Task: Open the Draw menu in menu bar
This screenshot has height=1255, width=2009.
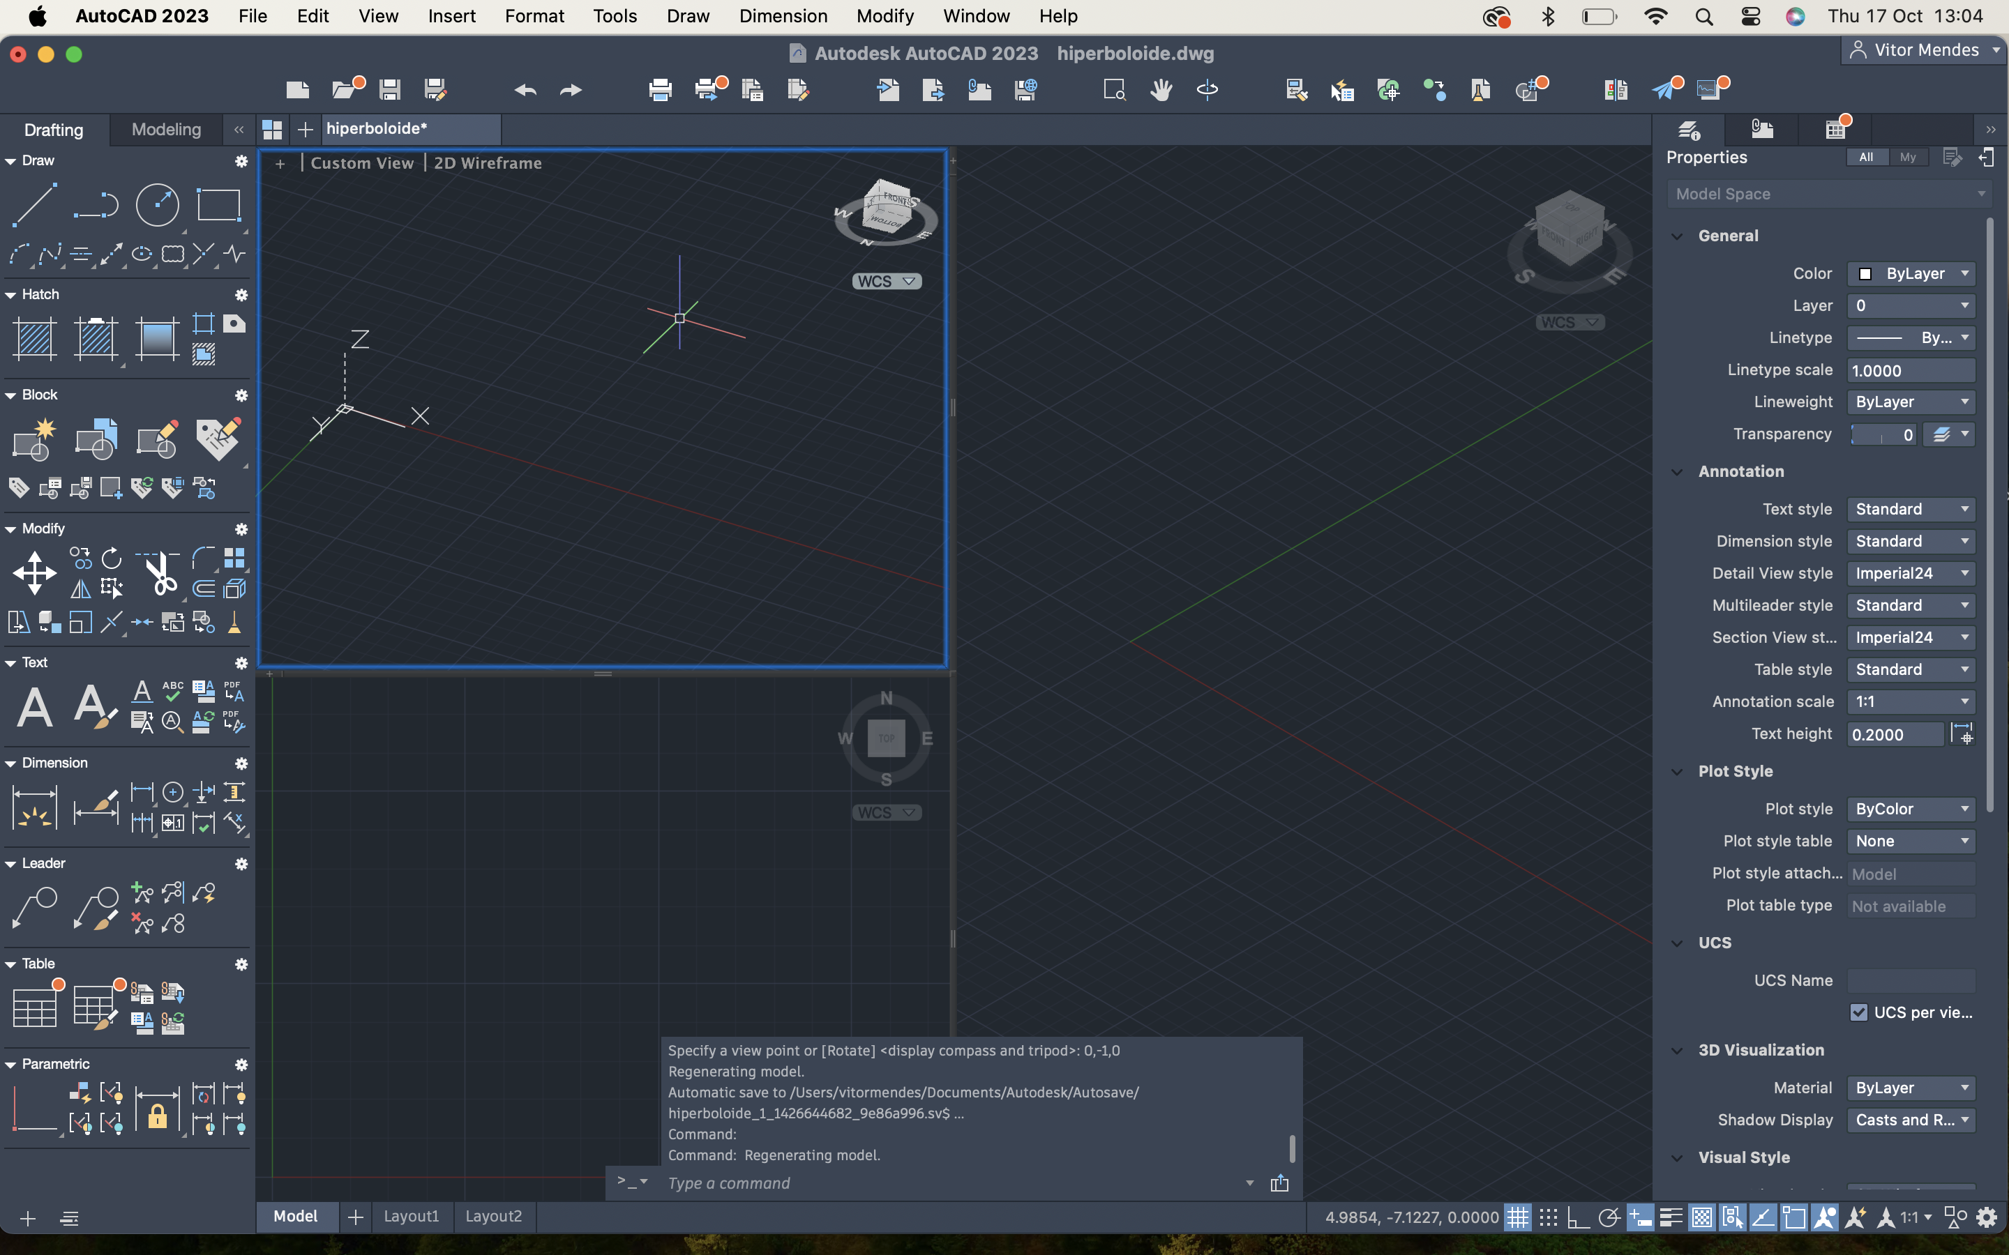Action: 687,16
